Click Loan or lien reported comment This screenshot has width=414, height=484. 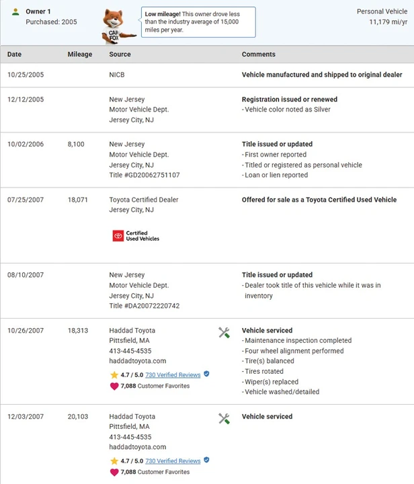click(x=276, y=175)
